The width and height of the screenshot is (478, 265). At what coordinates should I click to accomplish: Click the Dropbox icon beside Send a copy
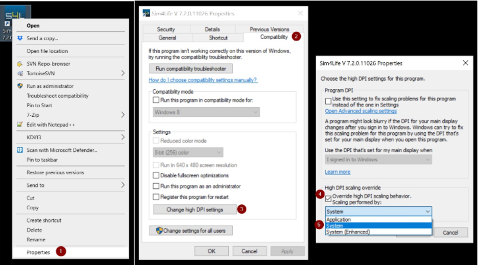click(x=20, y=39)
